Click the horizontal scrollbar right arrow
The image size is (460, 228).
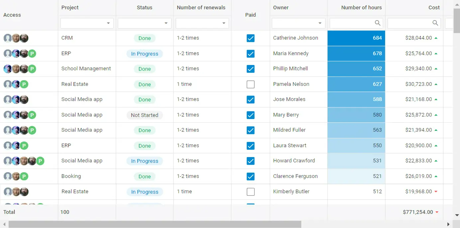pyautogui.click(x=448, y=224)
